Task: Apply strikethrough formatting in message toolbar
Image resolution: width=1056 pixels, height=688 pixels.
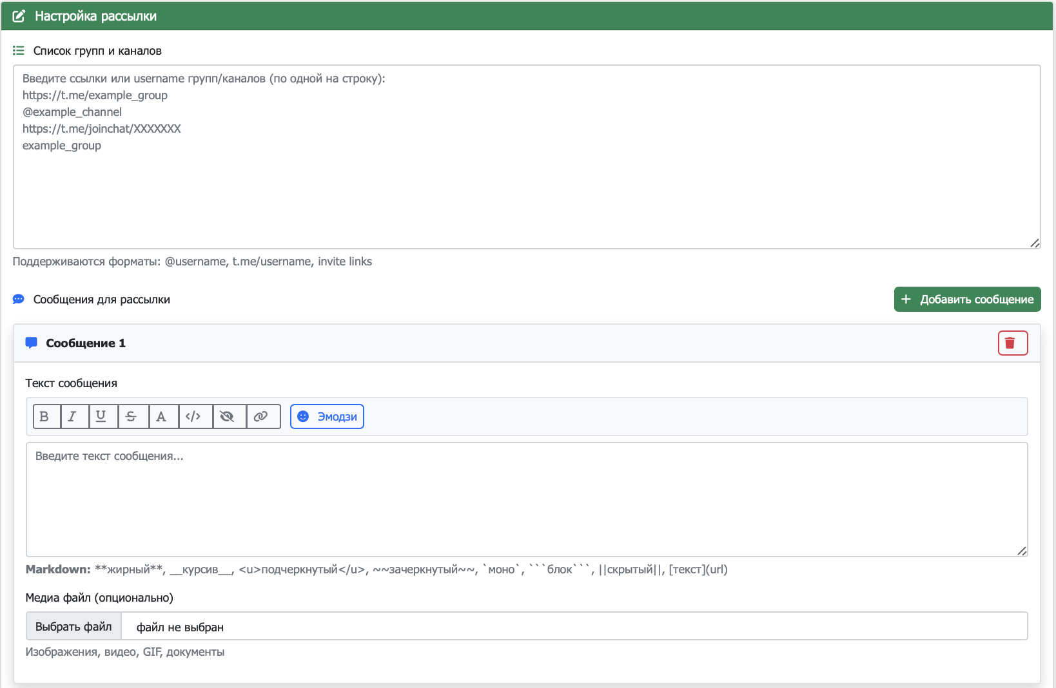Action: [132, 417]
